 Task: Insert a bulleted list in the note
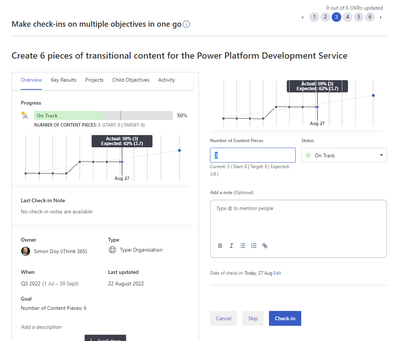click(x=243, y=246)
